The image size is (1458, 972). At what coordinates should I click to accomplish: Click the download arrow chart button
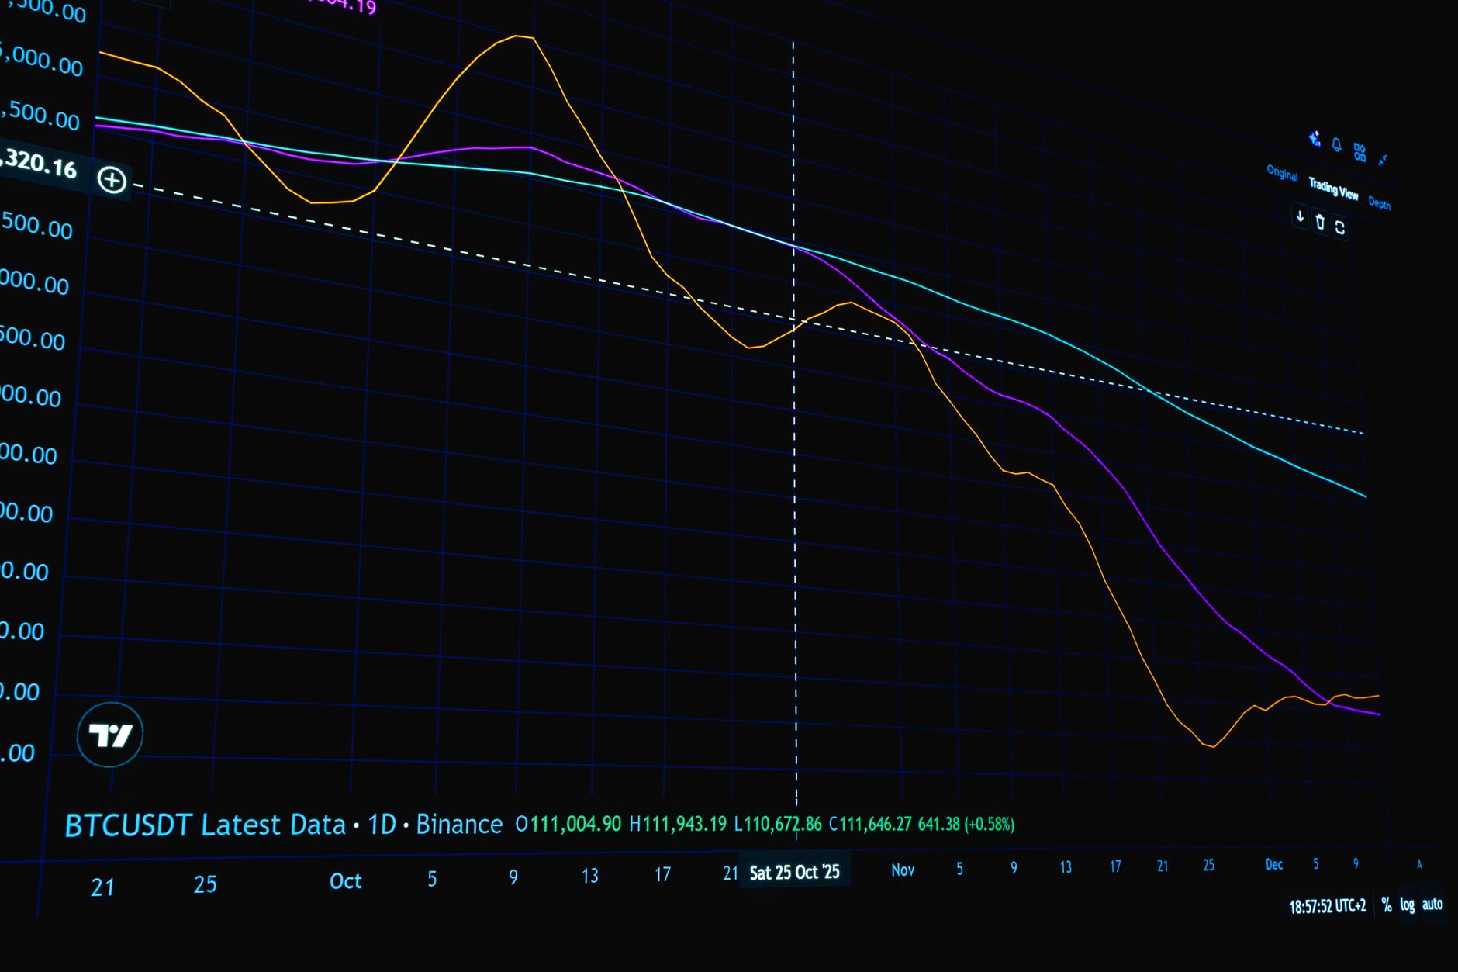click(x=1300, y=216)
